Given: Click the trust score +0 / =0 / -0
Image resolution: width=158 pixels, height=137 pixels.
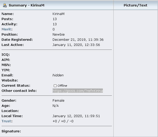Looking at the screenshot, I should (63, 121).
